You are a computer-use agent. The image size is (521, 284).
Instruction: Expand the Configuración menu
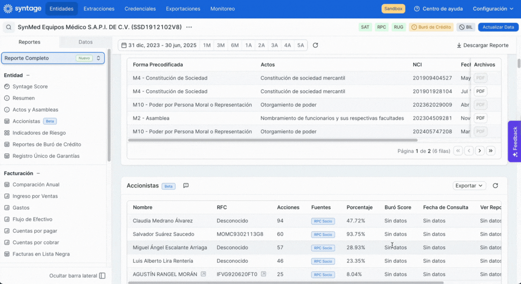[x=493, y=9]
